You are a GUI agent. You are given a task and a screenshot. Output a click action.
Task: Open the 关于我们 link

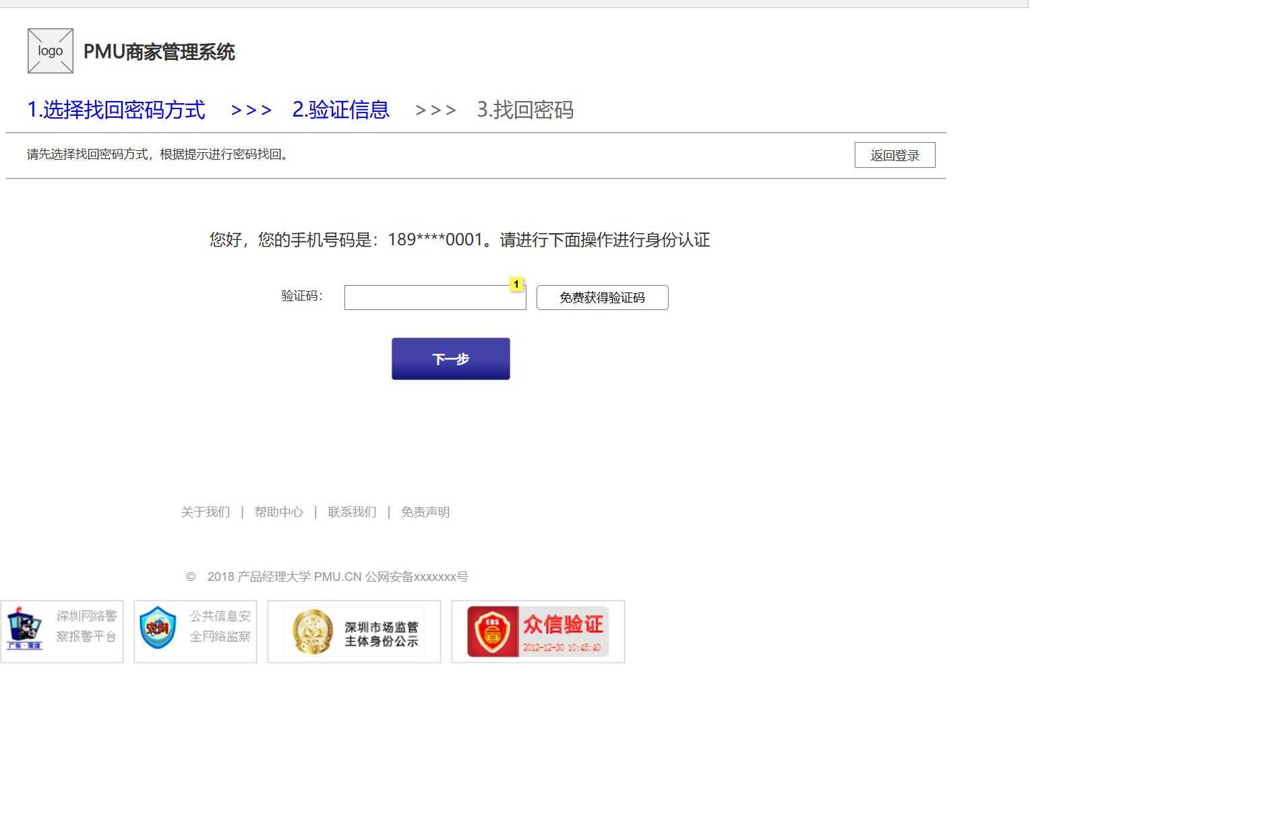pyautogui.click(x=205, y=511)
